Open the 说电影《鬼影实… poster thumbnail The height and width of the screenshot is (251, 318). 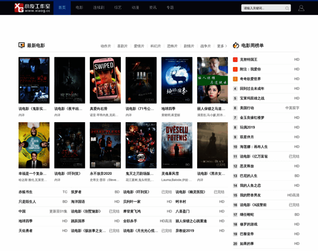(34, 80)
